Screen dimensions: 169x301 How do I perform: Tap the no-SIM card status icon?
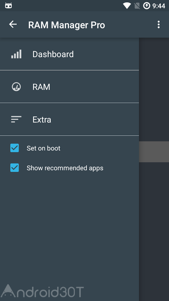tap(137, 6)
